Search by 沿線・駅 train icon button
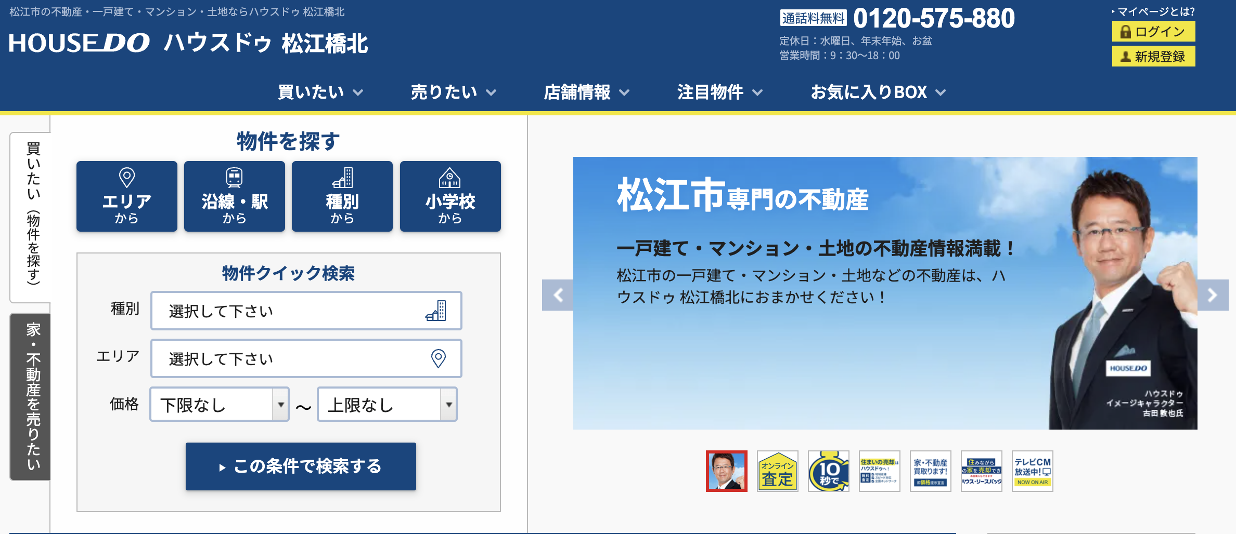Screen dimensions: 1236x534 point(234,196)
